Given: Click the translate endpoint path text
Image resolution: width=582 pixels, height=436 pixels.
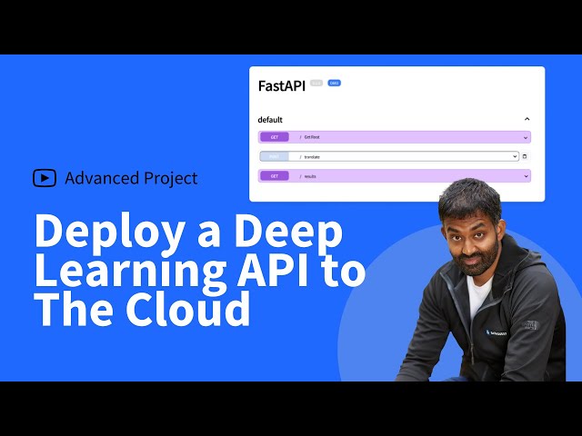Looking at the screenshot, I should [312, 157].
